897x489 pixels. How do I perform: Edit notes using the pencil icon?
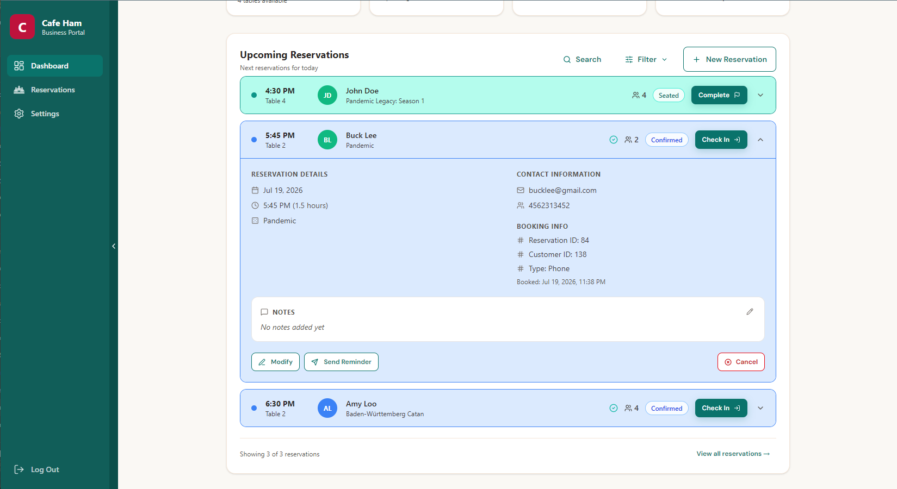coord(750,312)
